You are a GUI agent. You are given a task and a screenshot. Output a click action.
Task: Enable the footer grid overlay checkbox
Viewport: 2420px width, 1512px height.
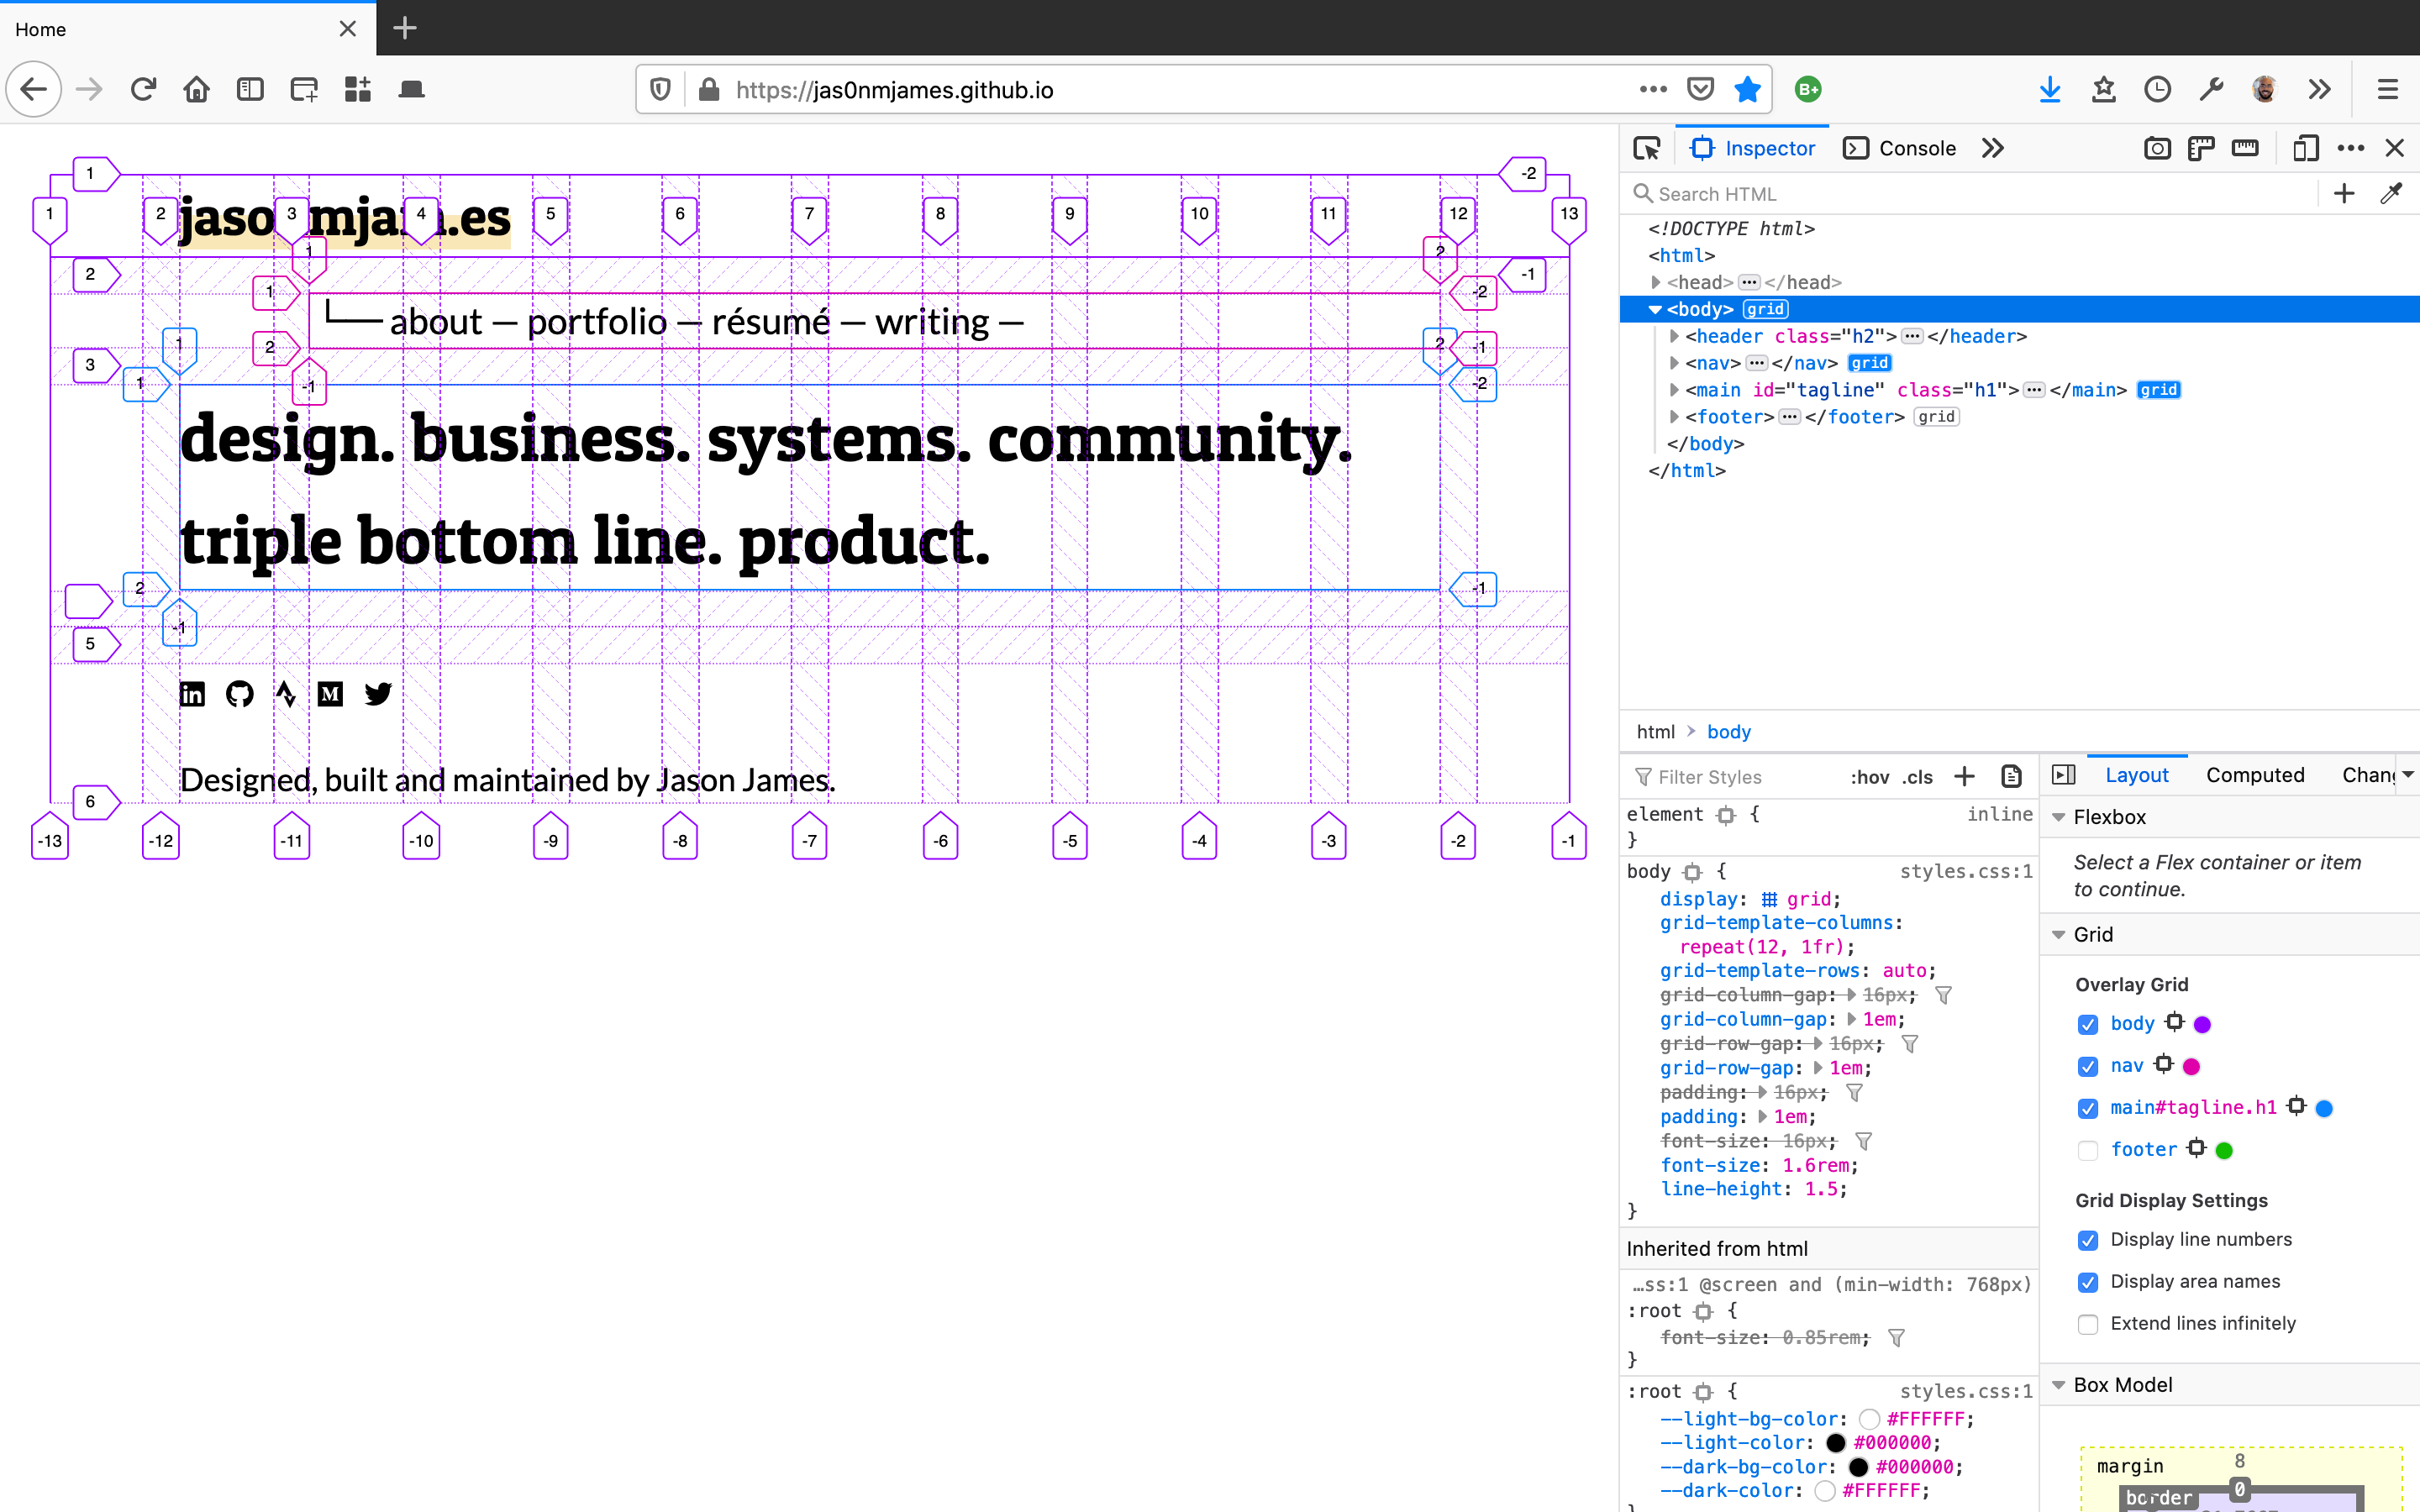point(2087,1150)
